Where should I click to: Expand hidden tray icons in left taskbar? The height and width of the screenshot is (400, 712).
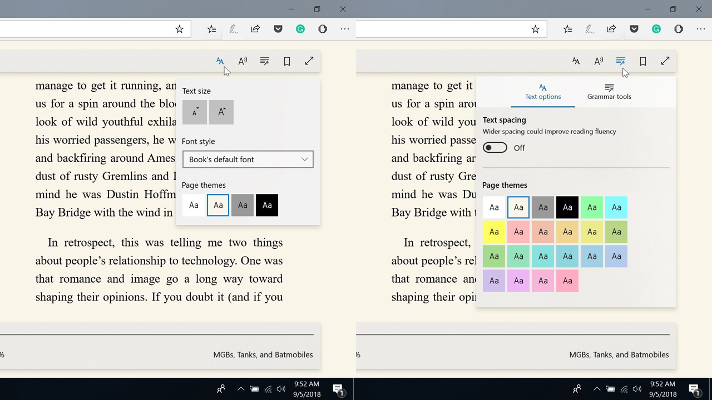(x=241, y=389)
